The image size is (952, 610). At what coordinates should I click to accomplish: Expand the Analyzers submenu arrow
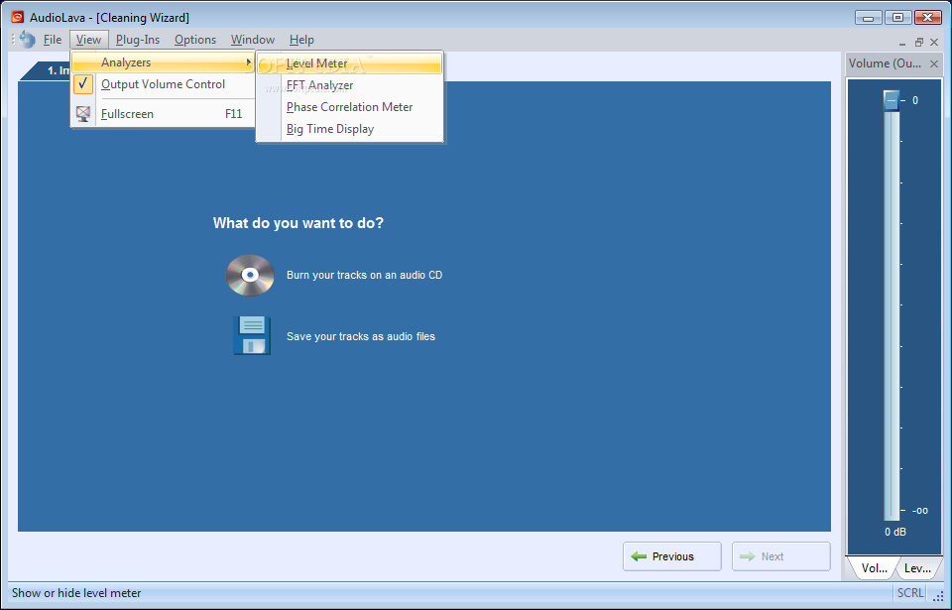coord(248,61)
